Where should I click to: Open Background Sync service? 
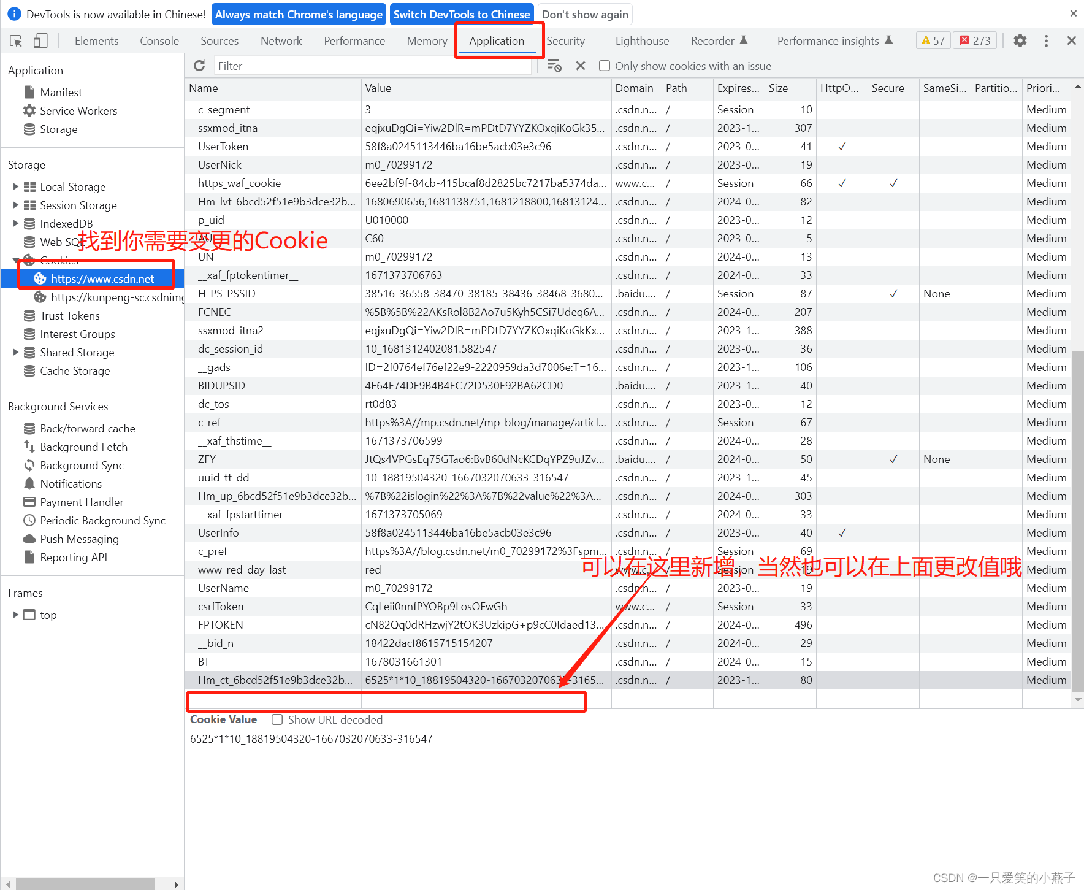pyautogui.click(x=82, y=466)
